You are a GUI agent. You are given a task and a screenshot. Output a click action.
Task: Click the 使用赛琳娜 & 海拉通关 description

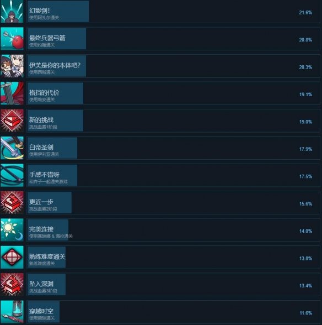click(x=51, y=236)
